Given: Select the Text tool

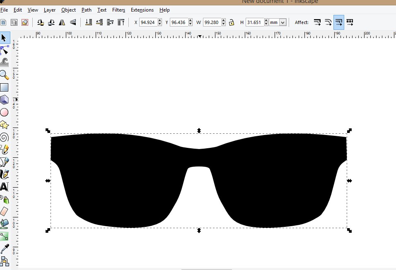Looking at the screenshot, I should pyautogui.click(x=5, y=187).
